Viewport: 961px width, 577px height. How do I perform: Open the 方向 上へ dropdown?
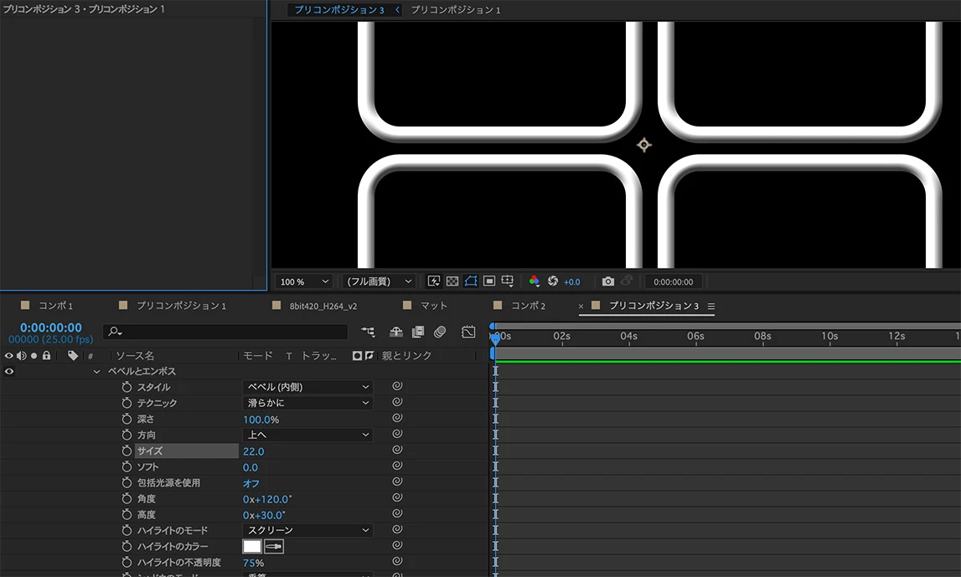(307, 435)
